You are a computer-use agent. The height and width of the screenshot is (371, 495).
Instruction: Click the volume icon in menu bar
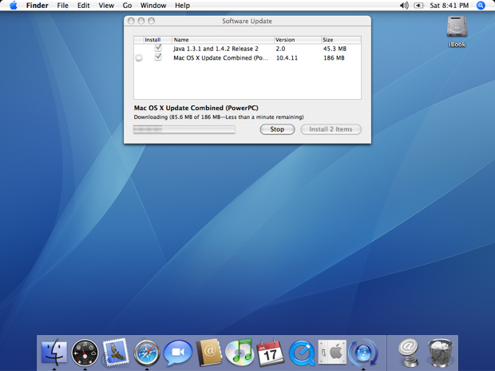click(x=404, y=6)
